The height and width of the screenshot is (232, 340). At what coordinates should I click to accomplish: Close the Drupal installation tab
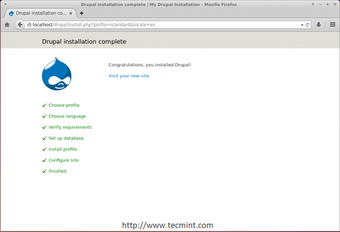tap(71, 14)
